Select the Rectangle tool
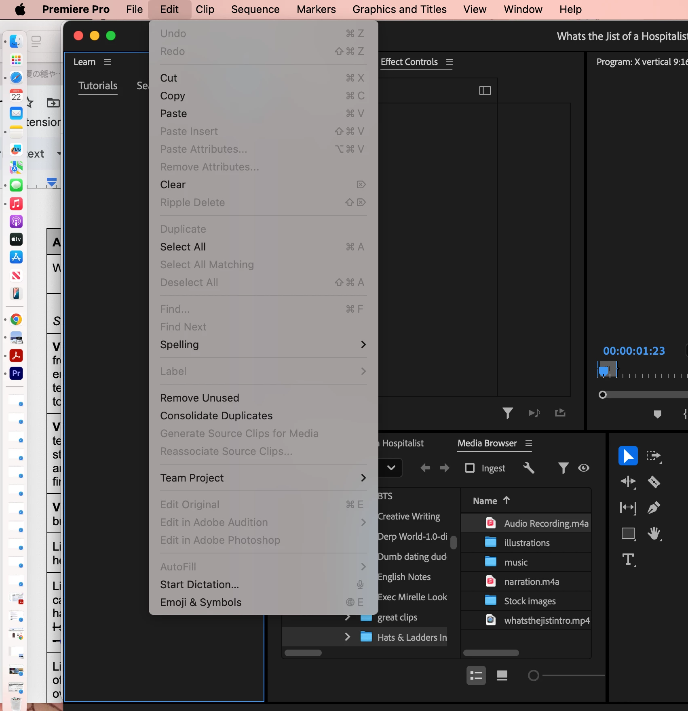This screenshot has height=711, width=688. click(x=628, y=534)
